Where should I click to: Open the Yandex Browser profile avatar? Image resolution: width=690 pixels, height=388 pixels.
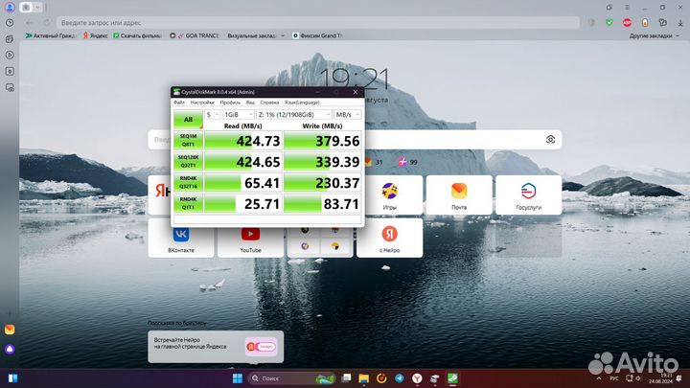point(10,8)
